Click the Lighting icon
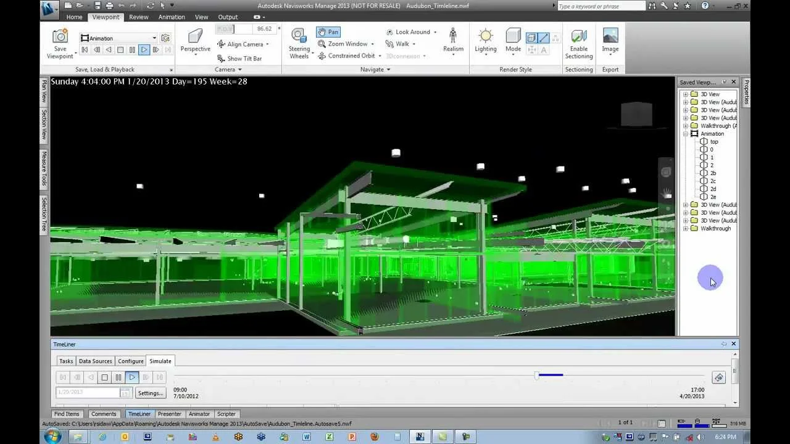 pyautogui.click(x=486, y=37)
